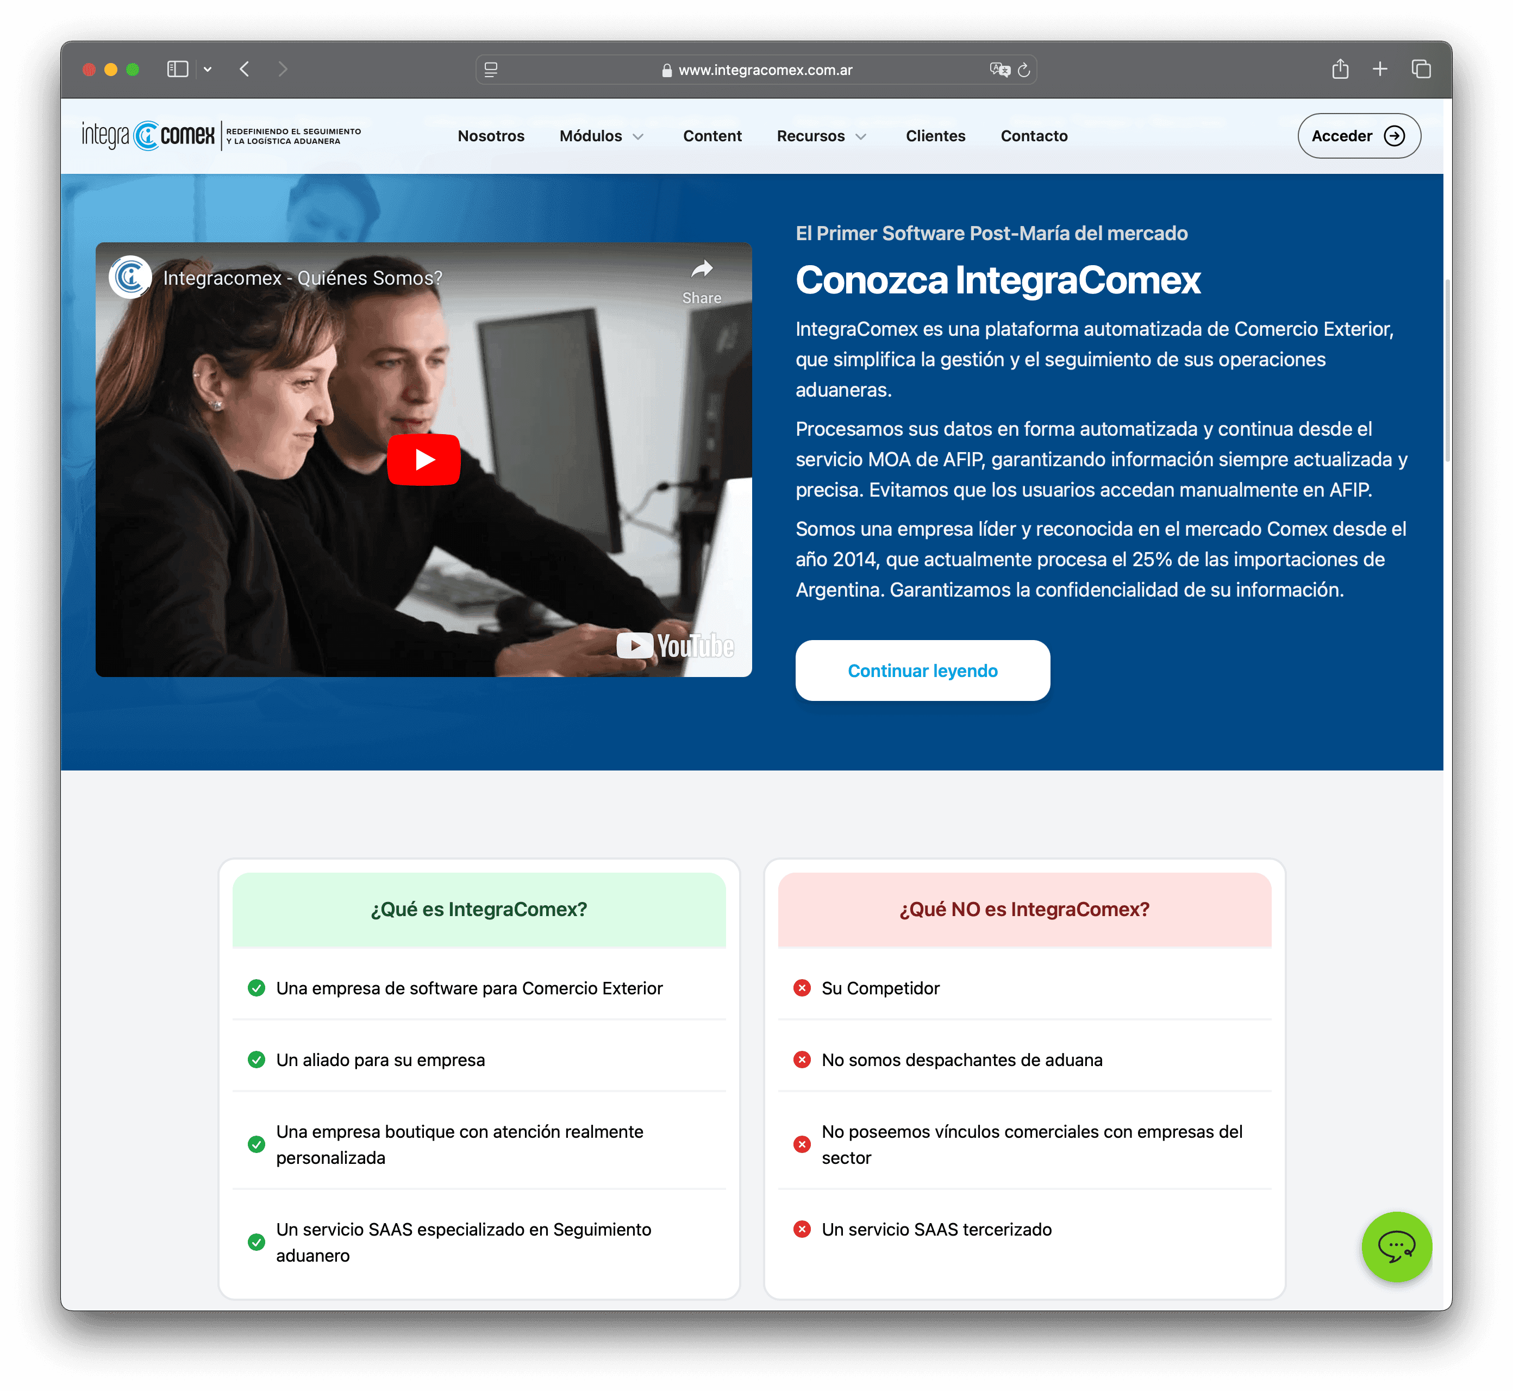Click red X icon beside 'Su Competidor'
This screenshot has height=1391, width=1513.
pos(802,988)
